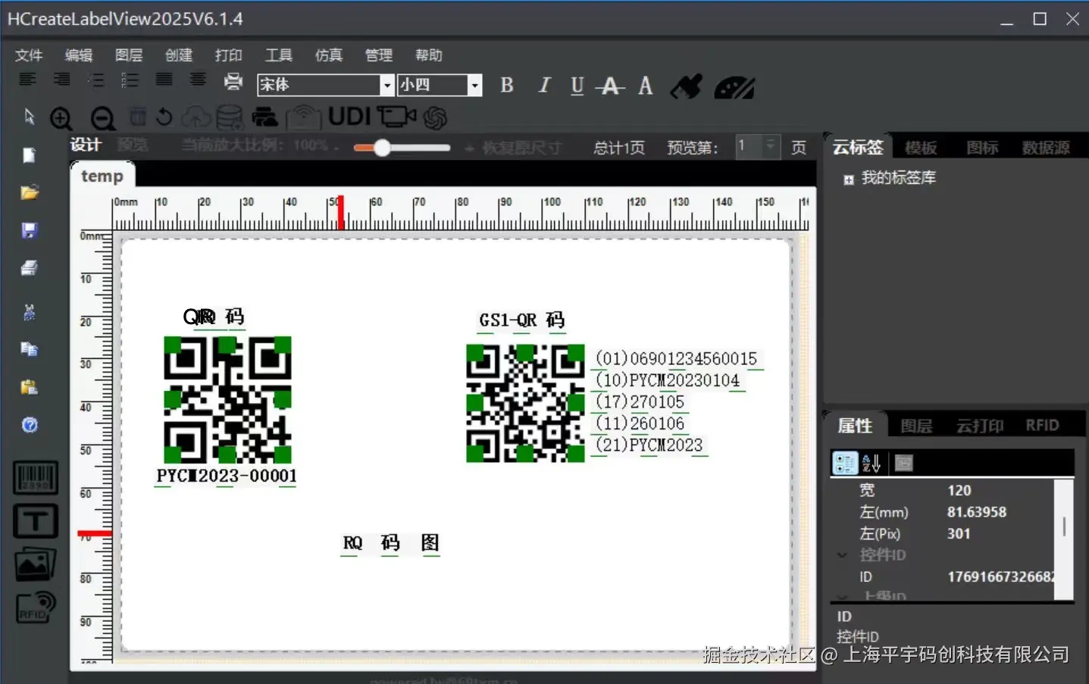Click the database add icon

230,117
